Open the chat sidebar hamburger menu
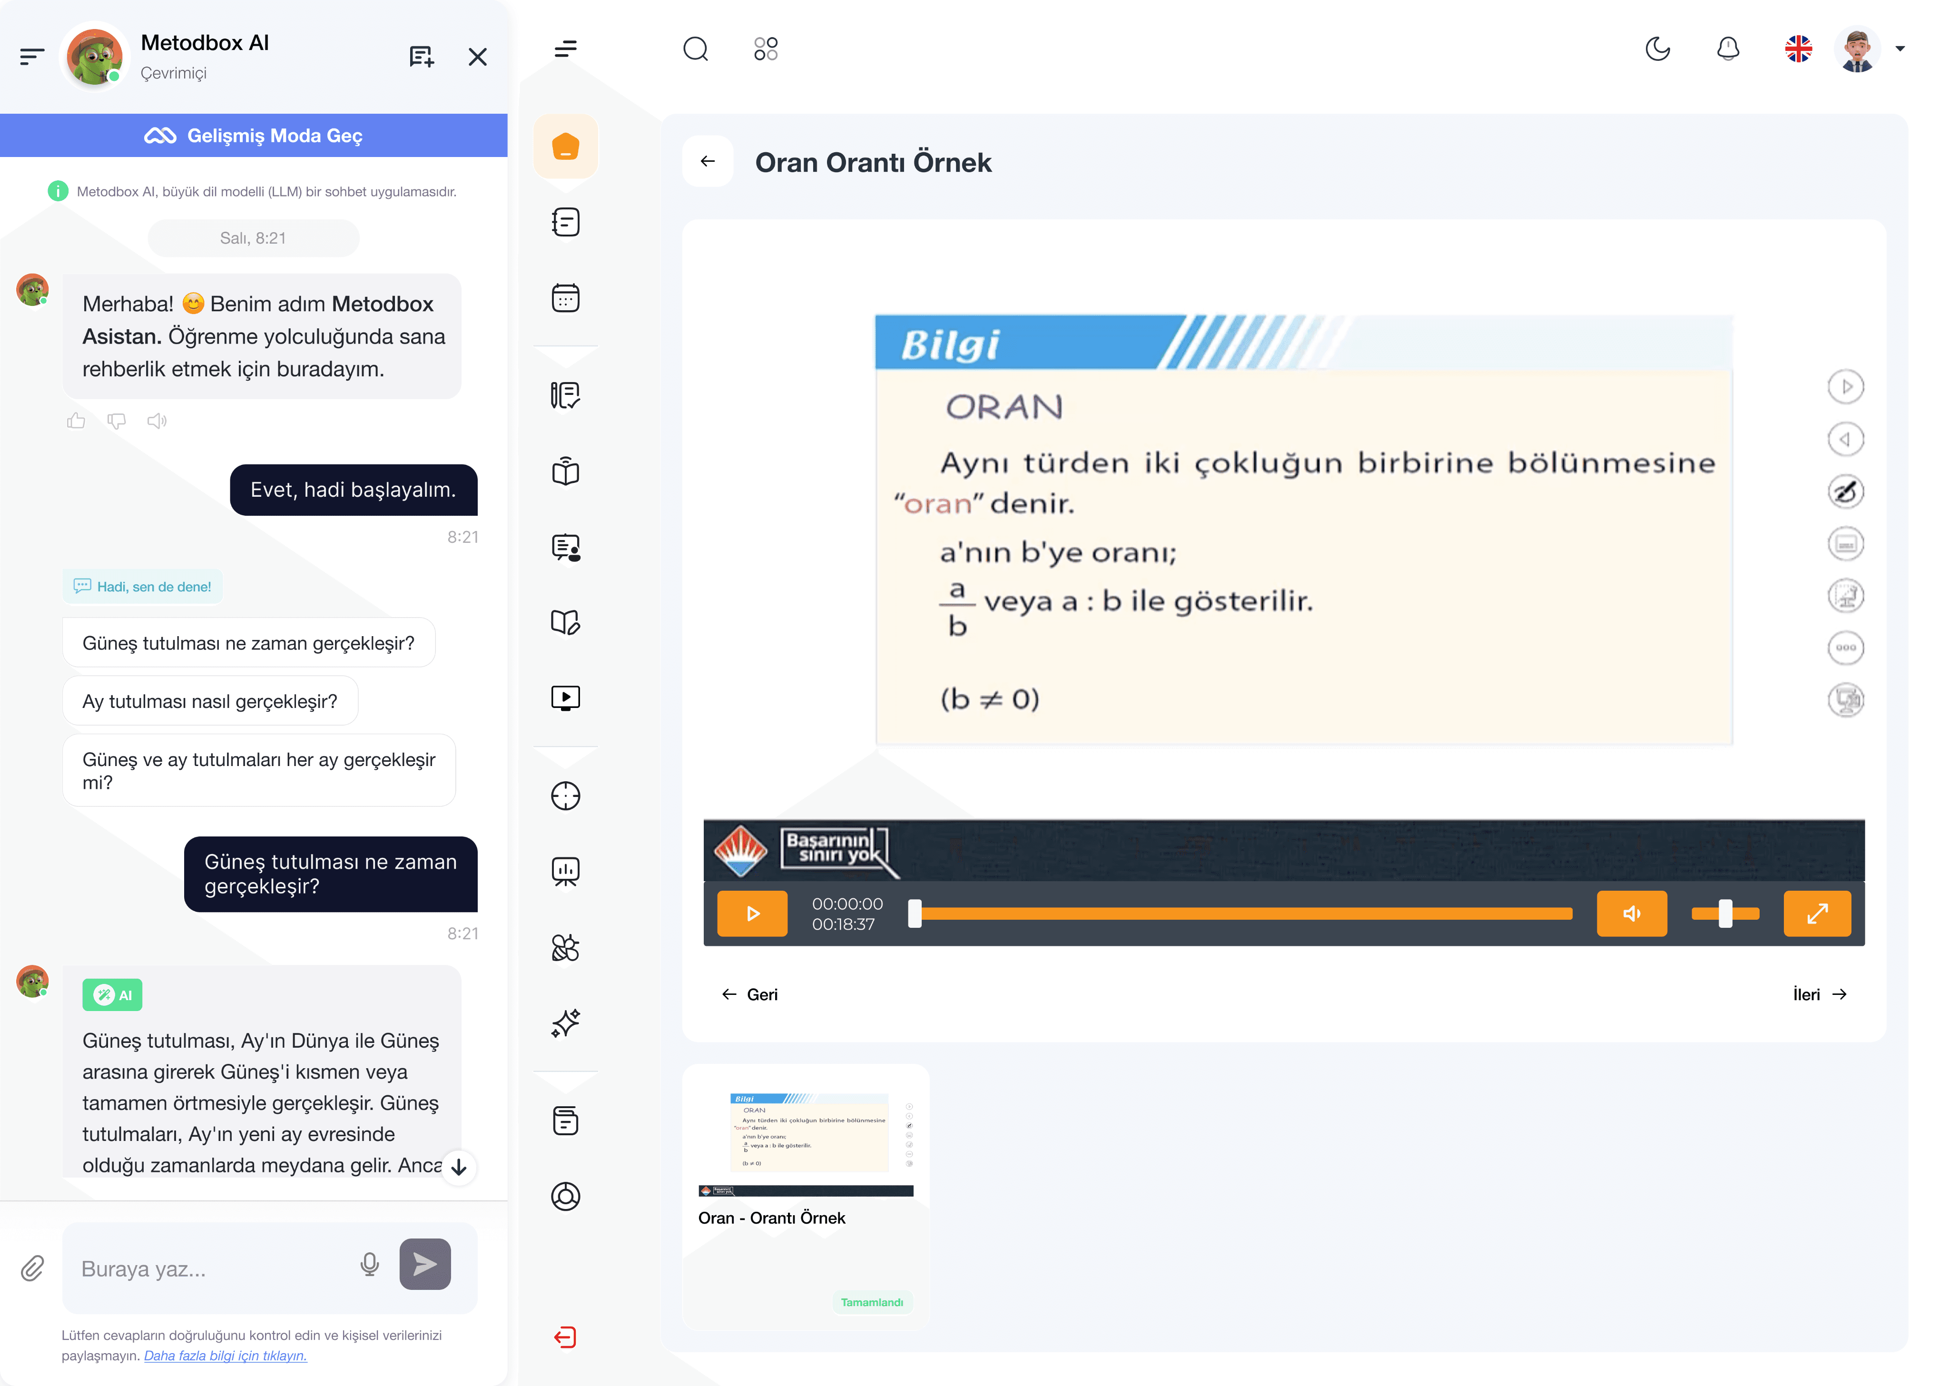Screen dimensions: 1949x1386 pos(31,57)
